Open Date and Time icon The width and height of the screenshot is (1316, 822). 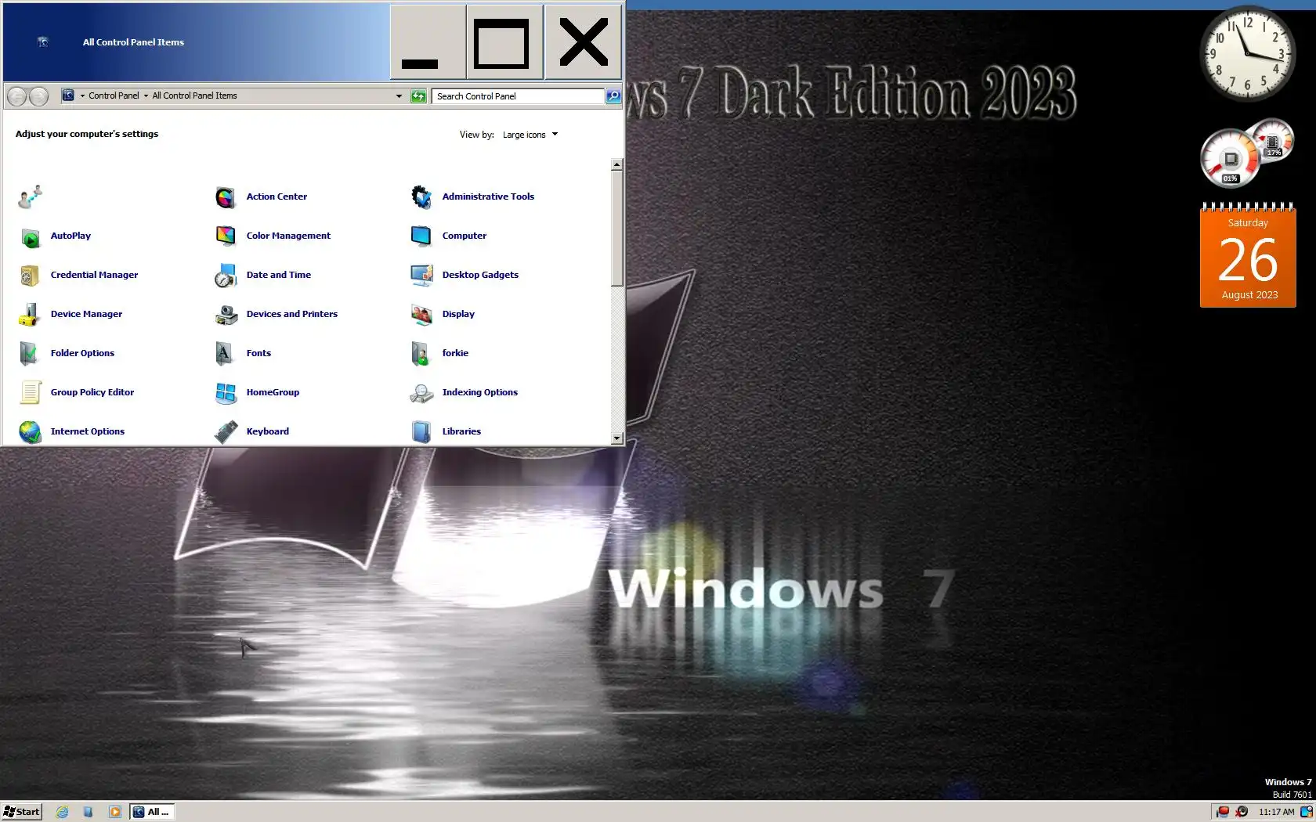(226, 275)
